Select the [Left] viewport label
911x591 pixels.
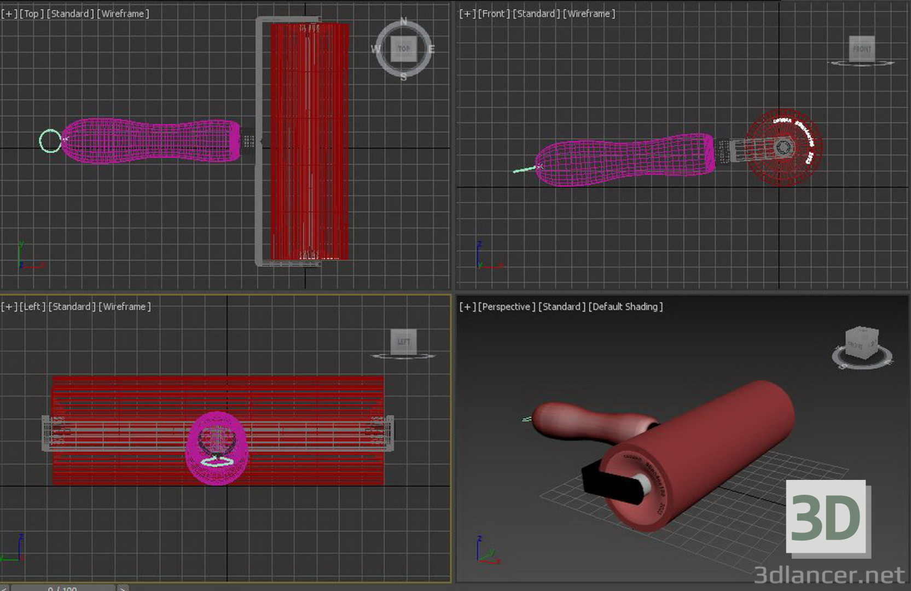pos(32,306)
